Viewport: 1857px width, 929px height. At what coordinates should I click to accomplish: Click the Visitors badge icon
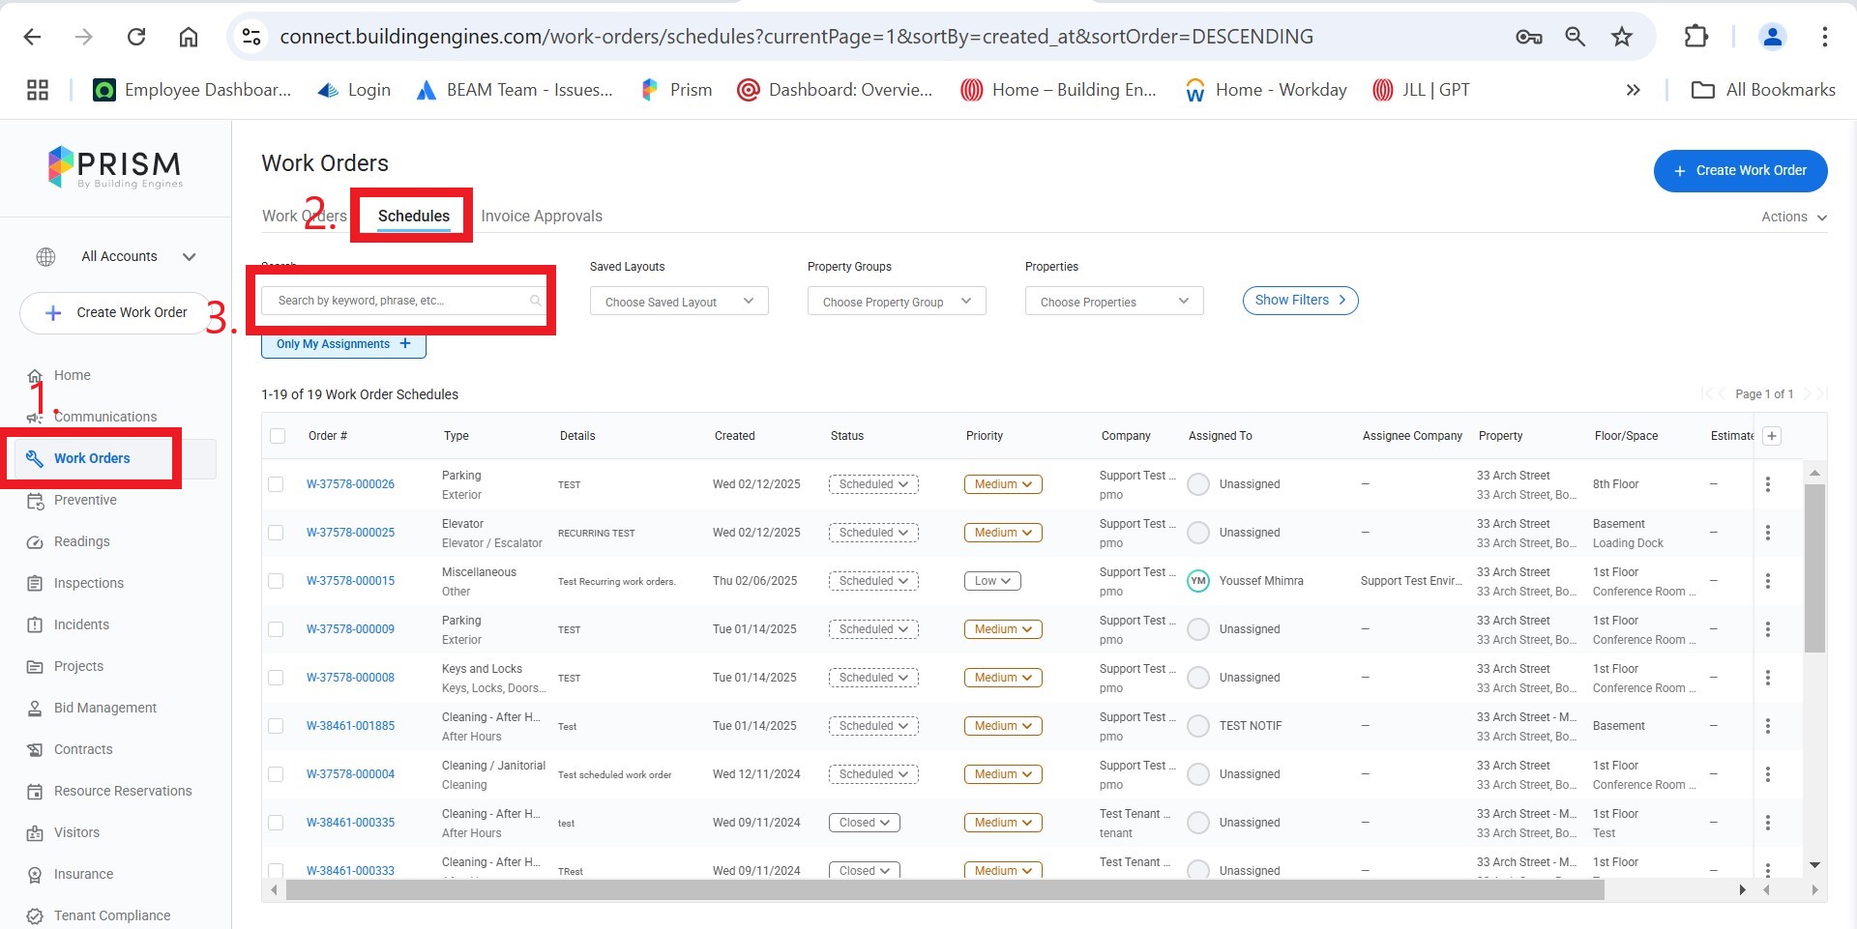tap(35, 833)
